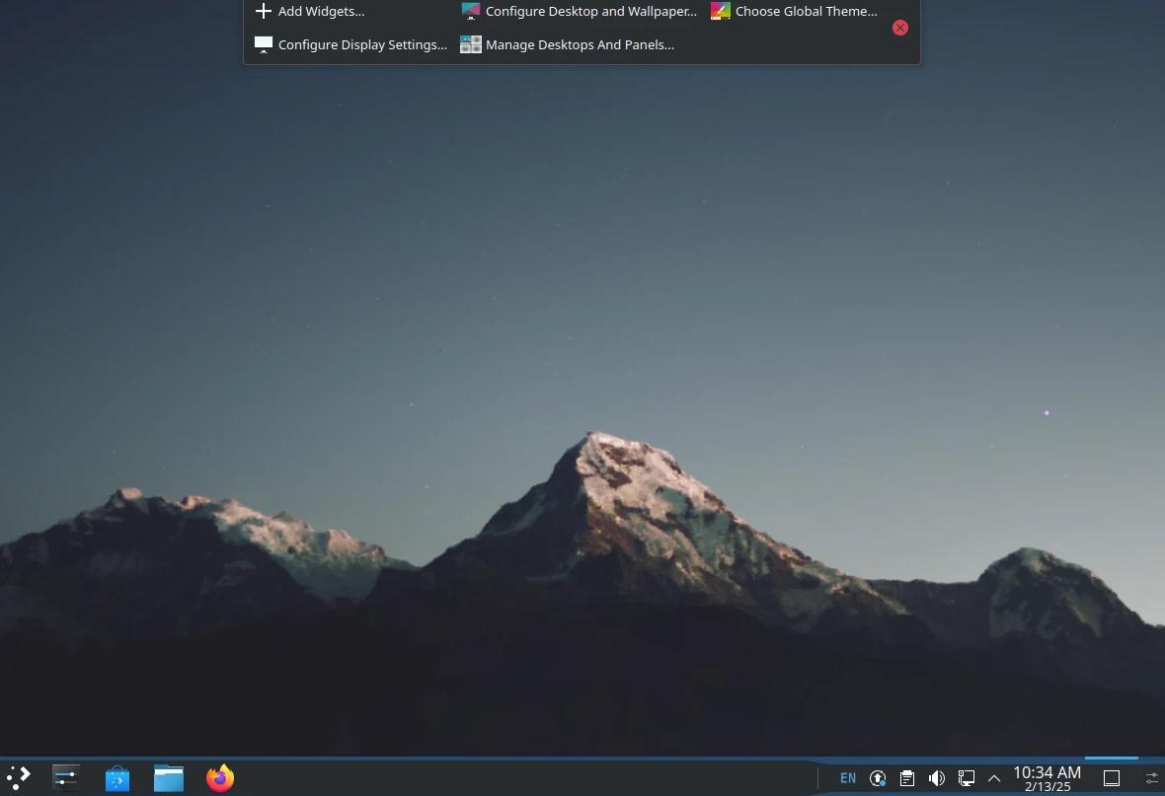Toggle Show Desktop in system tray
This screenshot has width=1165, height=796.
click(x=1112, y=777)
